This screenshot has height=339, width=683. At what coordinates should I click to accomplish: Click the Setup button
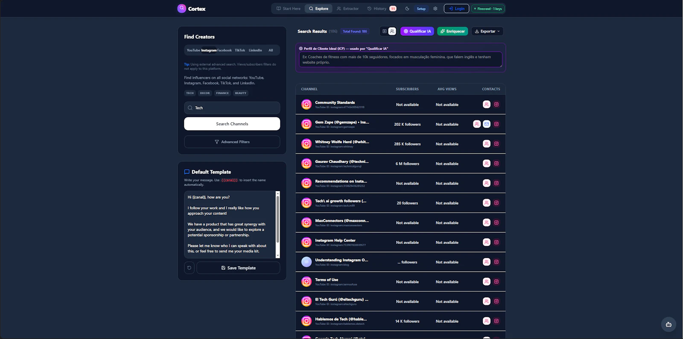[421, 9]
